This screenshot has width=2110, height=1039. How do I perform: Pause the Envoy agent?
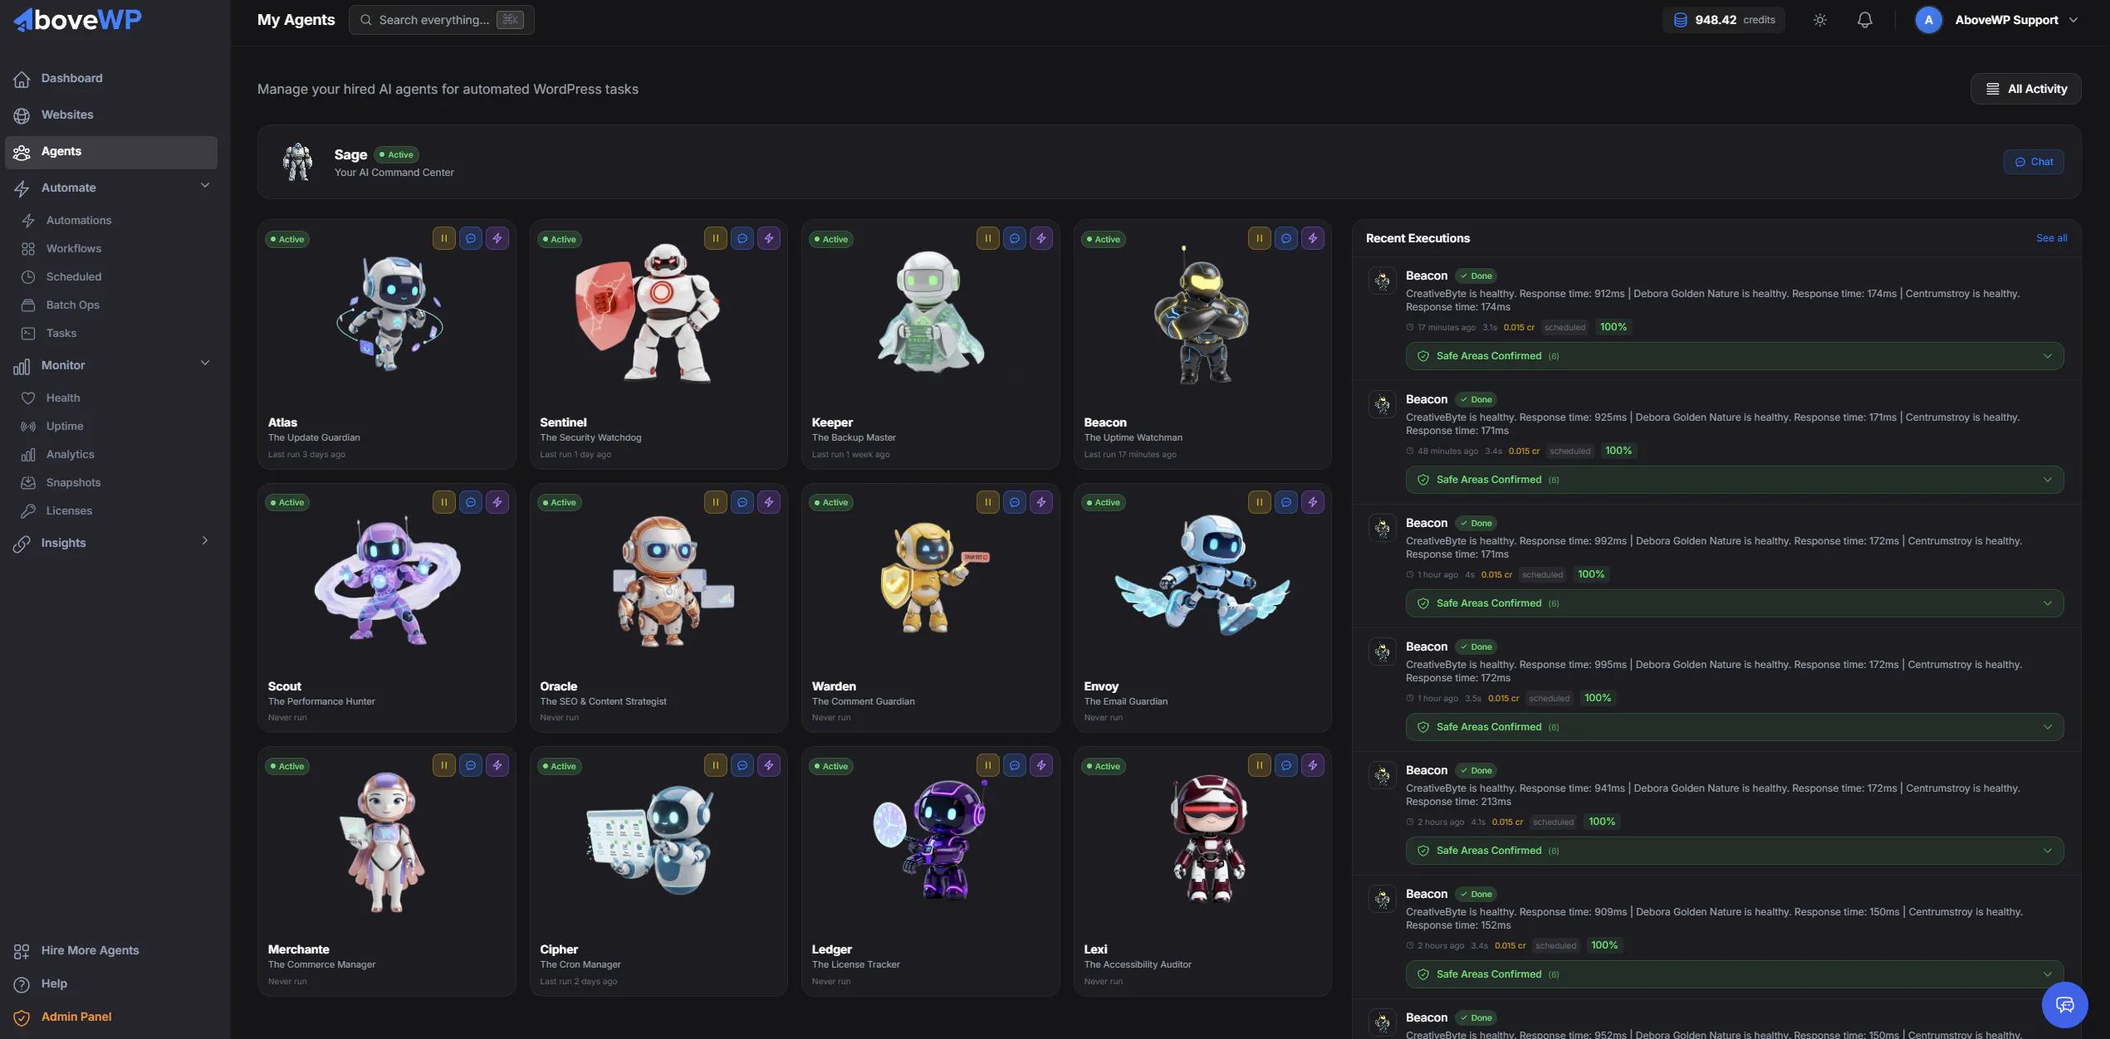1260,502
